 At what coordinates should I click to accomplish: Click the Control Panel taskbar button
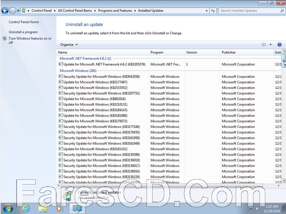coord(77,208)
